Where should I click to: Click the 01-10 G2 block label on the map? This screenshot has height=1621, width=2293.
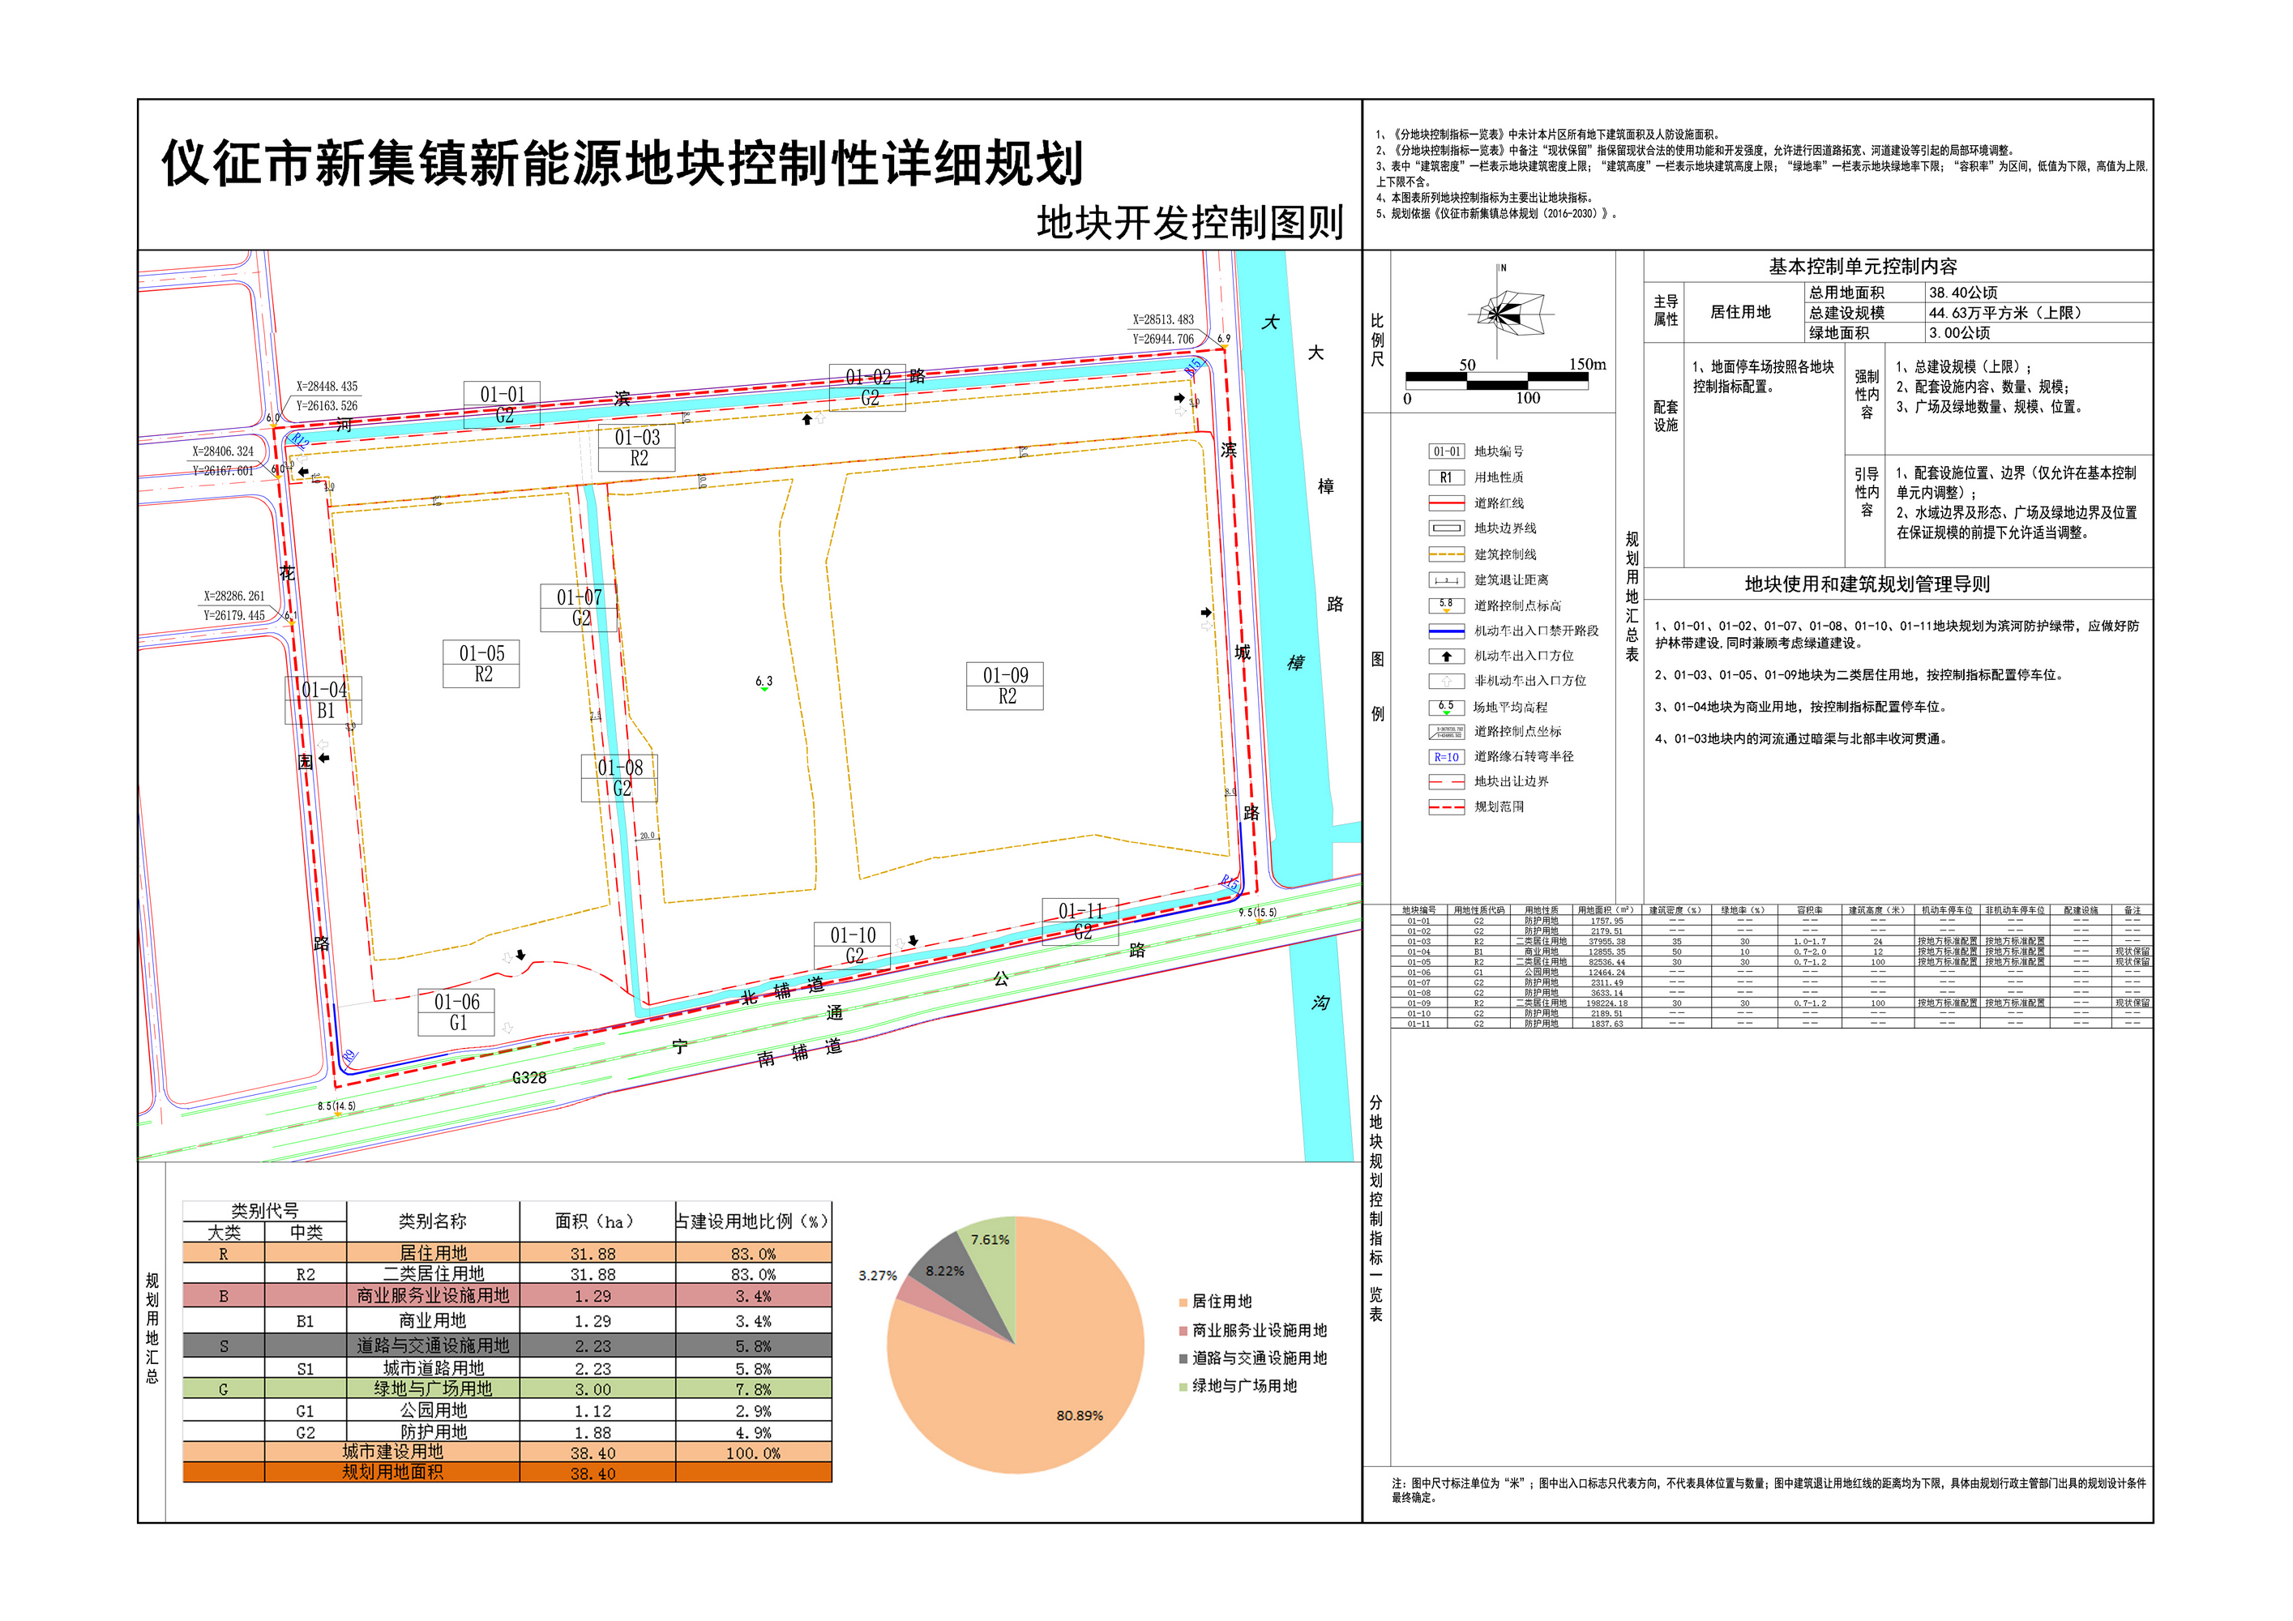pyautogui.click(x=853, y=946)
